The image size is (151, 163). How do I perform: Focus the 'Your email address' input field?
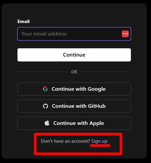(74, 34)
